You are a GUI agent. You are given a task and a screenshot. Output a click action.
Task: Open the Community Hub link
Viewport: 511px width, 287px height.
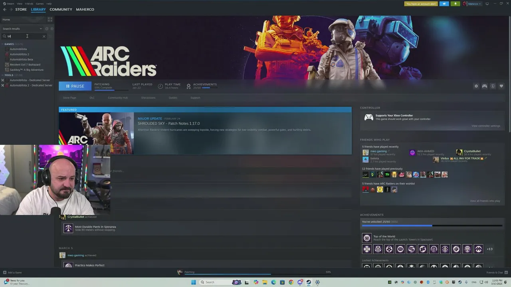click(118, 98)
